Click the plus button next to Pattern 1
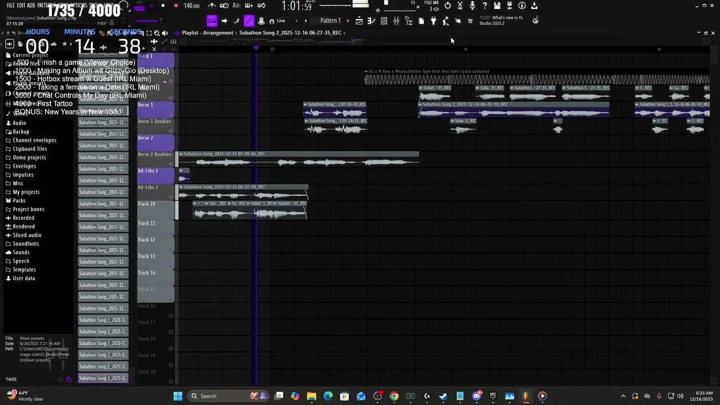Image resolution: width=720 pixels, height=405 pixels. tap(348, 21)
